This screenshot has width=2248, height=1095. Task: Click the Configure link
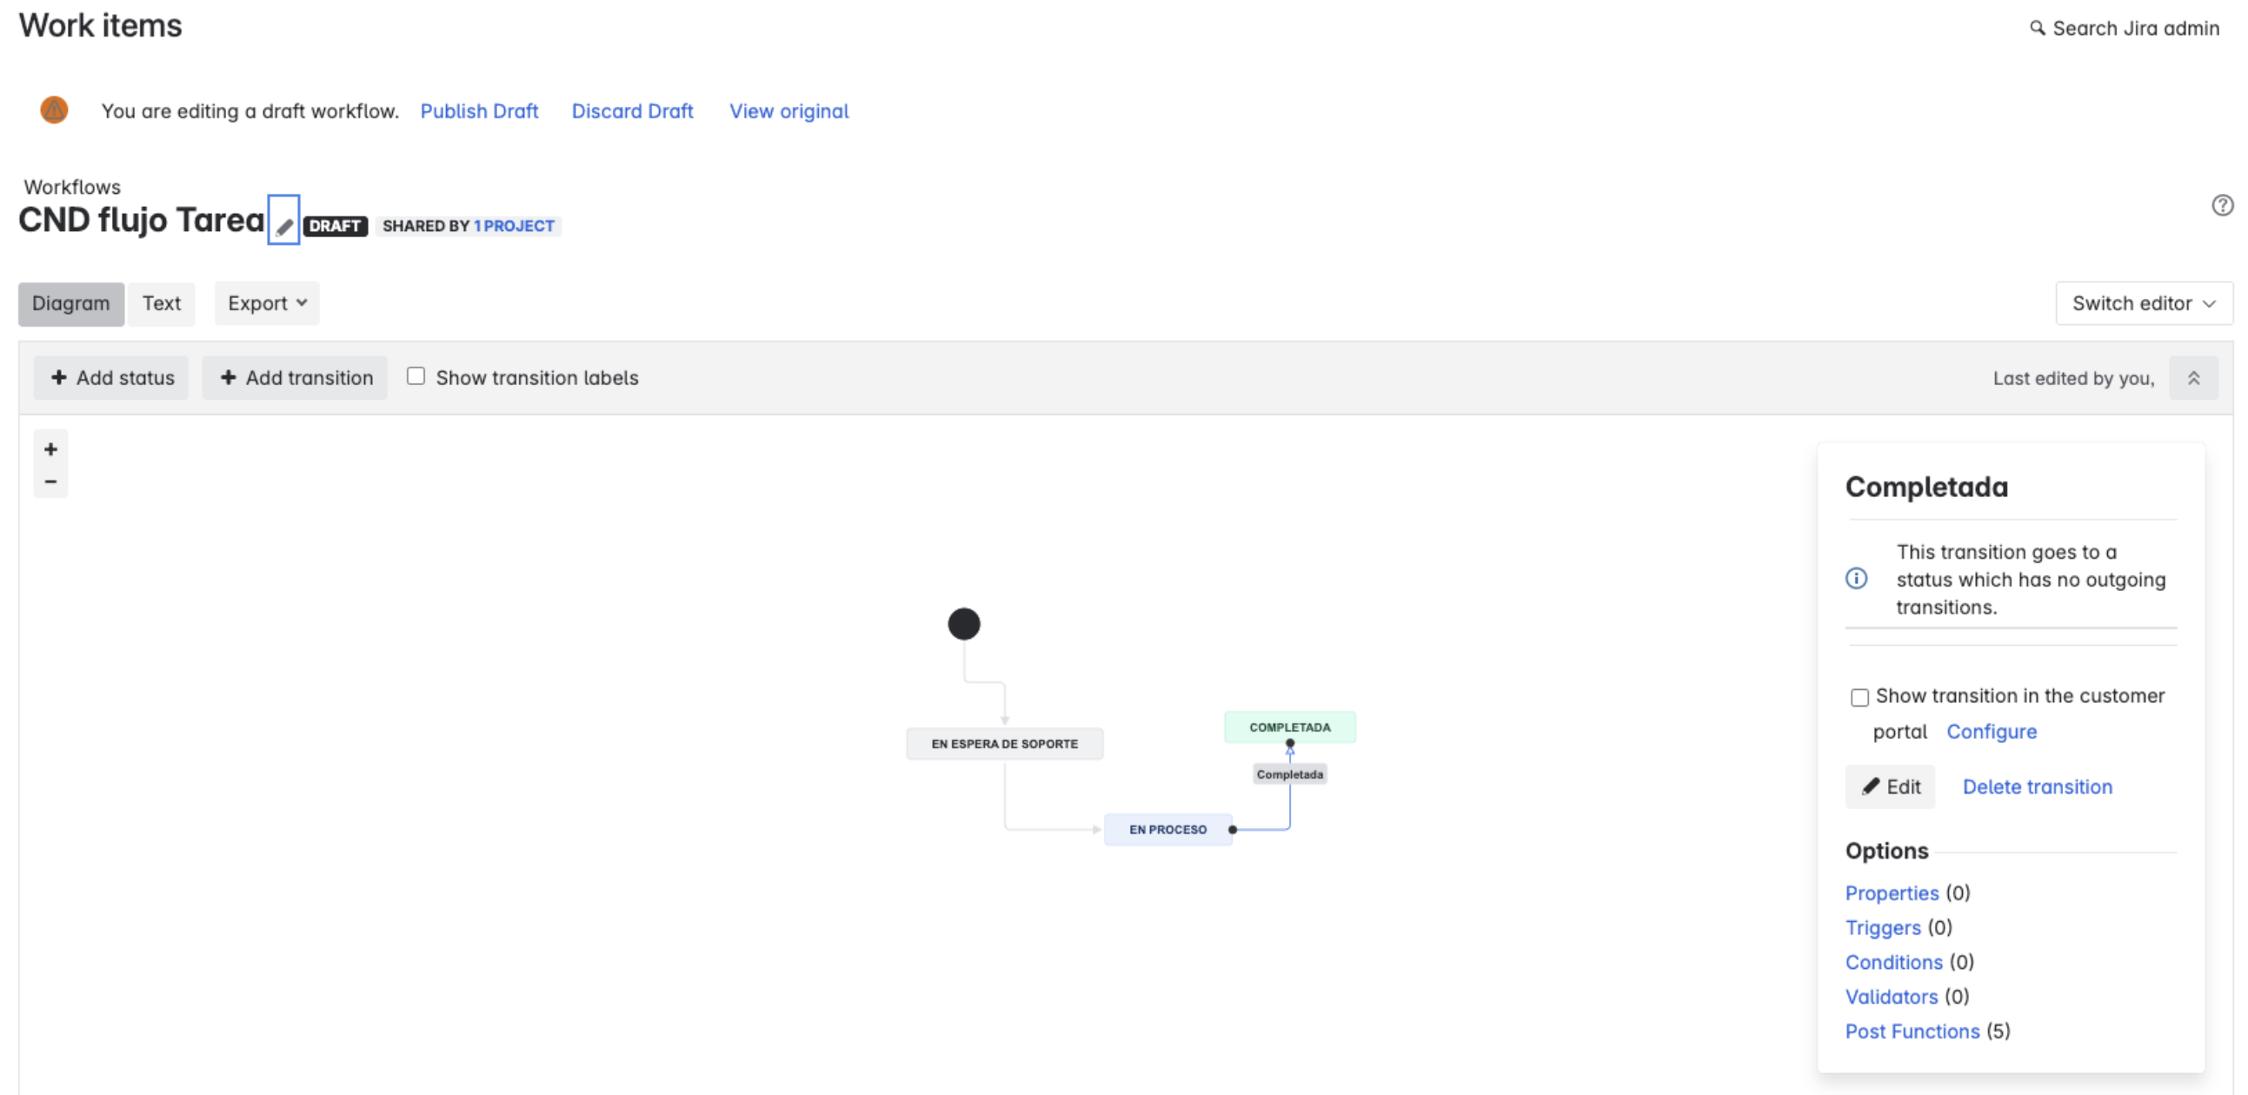click(1992, 731)
